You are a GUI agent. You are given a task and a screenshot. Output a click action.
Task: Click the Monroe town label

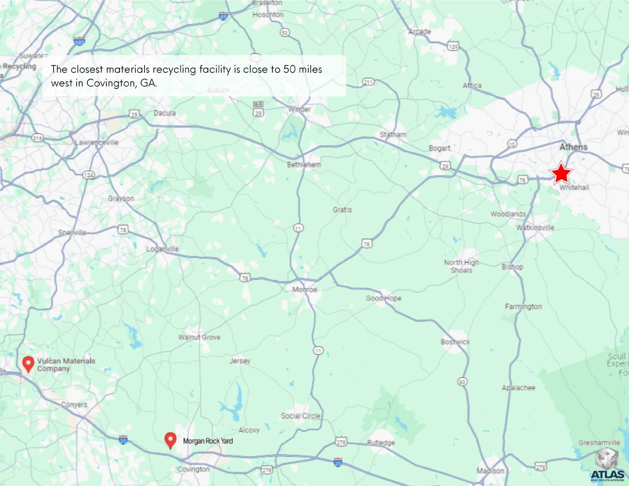tap(305, 289)
